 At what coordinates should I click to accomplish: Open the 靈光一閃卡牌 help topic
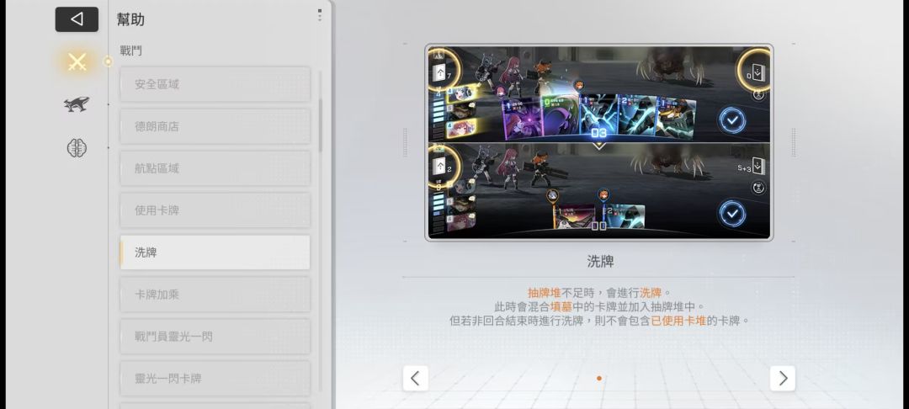(215, 379)
